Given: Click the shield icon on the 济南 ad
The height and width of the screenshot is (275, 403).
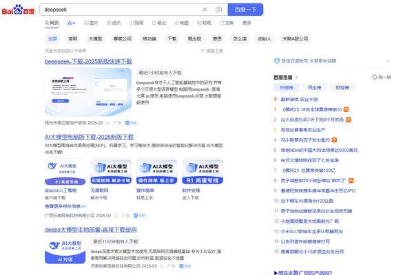Looking at the screenshot, I should coord(181,266).
